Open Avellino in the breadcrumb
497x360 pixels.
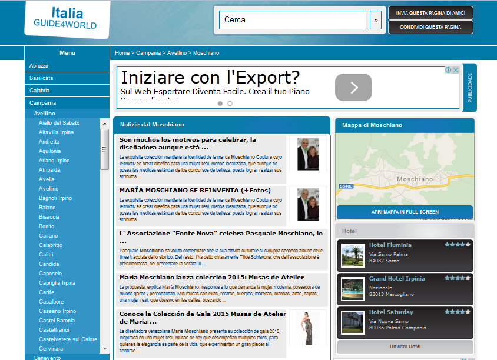pyautogui.click(x=177, y=53)
